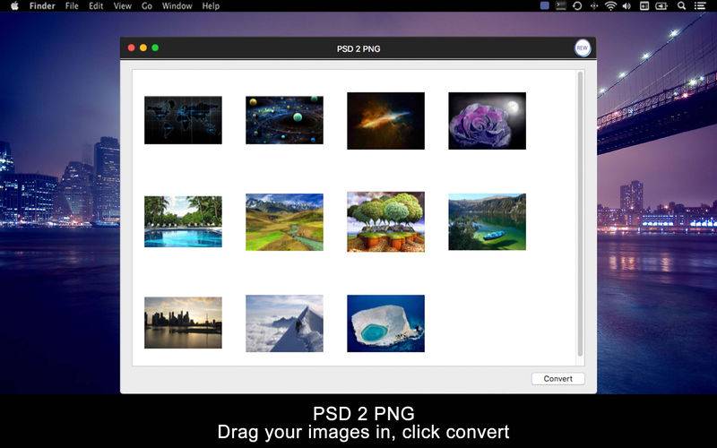The width and height of the screenshot is (717, 448).
Task: Select the green mountain valley thumbnail
Action: tap(284, 221)
